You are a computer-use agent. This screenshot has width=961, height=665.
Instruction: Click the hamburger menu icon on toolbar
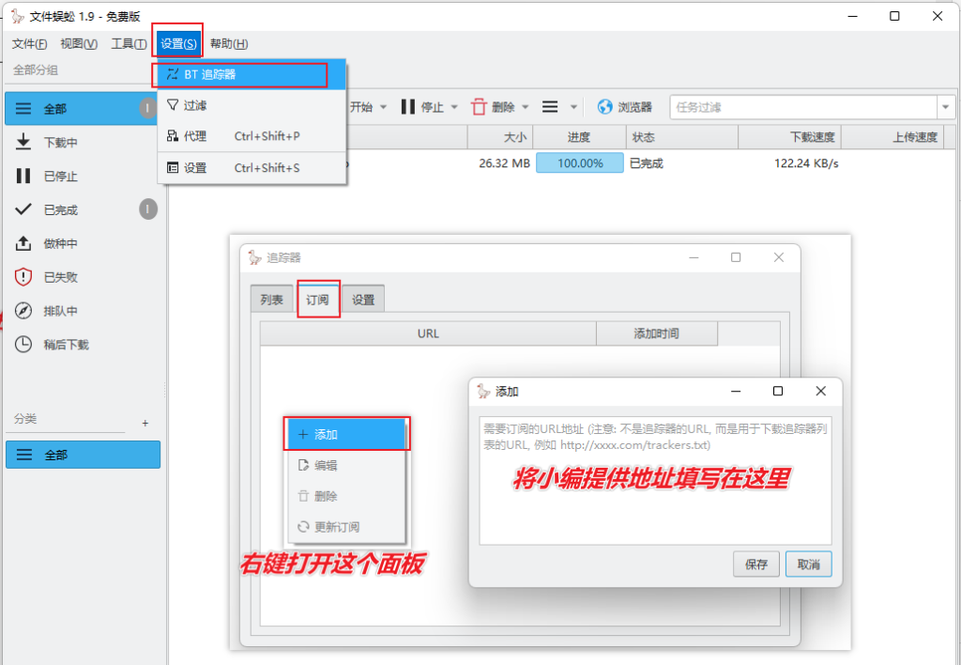(549, 106)
